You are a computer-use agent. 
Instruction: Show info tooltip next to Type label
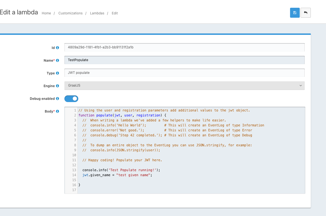tap(58, 73)
